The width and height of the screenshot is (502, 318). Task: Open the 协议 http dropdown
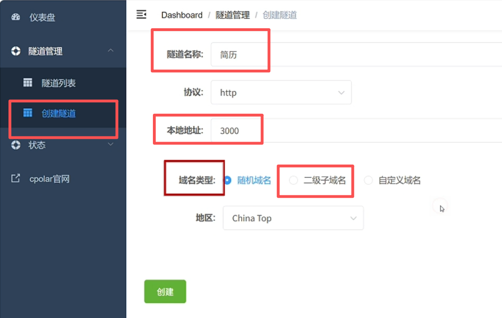point(281,92)
